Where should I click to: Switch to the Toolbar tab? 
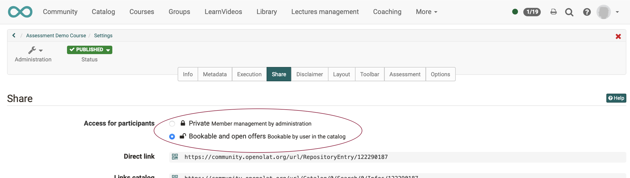(370, 74)
